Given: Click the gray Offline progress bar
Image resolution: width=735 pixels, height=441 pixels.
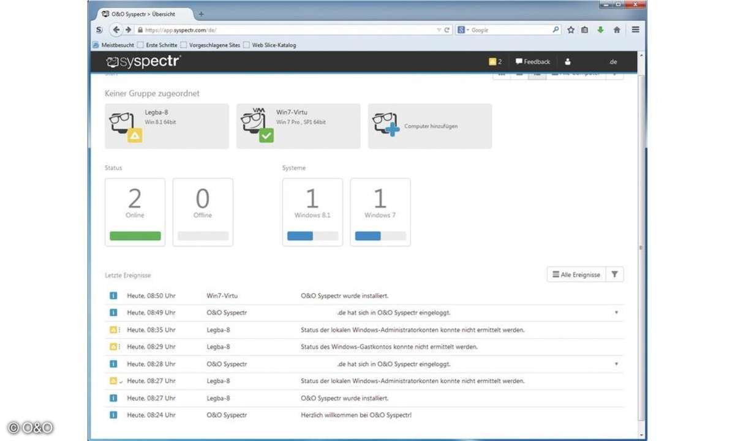Looking at the screenshot, I should coord(203,236).
